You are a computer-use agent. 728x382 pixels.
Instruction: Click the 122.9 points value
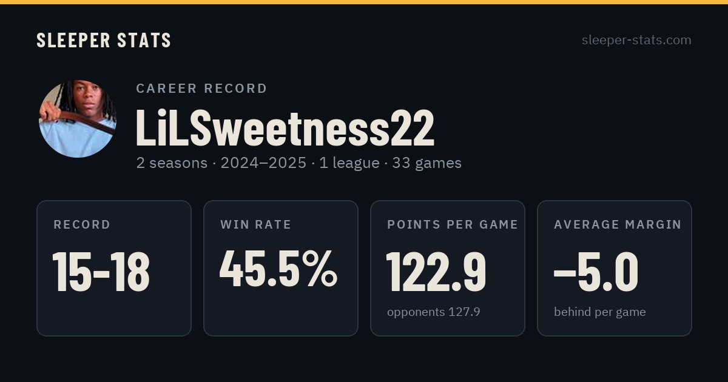click(x=436, y=271)
